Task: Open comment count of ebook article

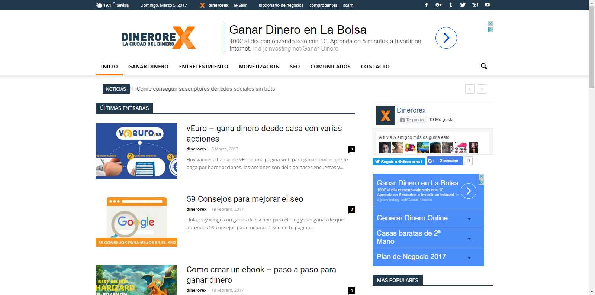Action: click(351, 291)
